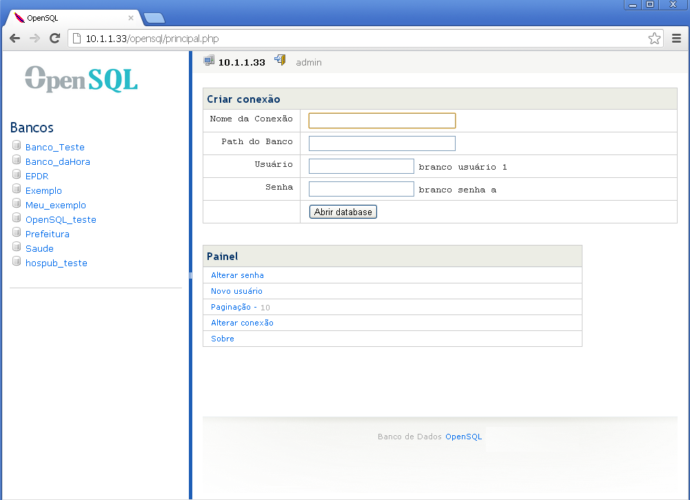The width and height of the screenshot is (690, 500).
Task: Click the Criar conexão section header
Action: pyautogui.click(x=440, y=99)
